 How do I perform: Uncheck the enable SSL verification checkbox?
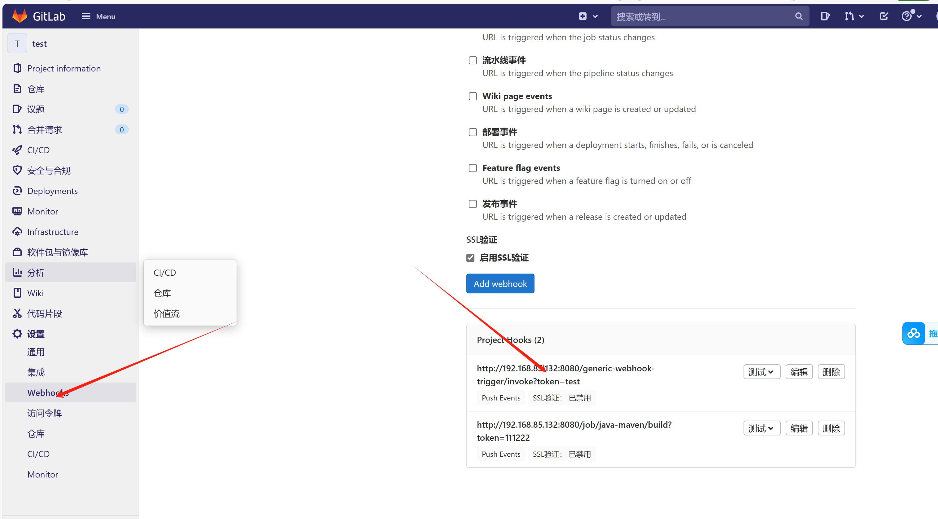(470, 258)
